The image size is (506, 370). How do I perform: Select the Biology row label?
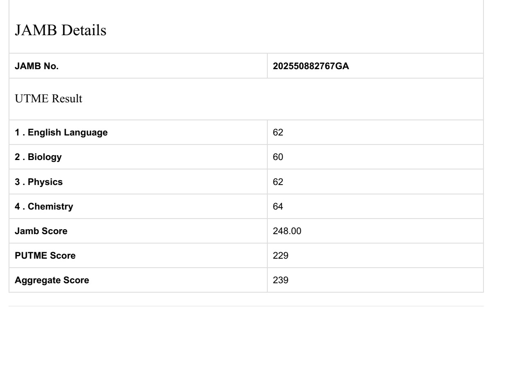click(x=38, y=157)
